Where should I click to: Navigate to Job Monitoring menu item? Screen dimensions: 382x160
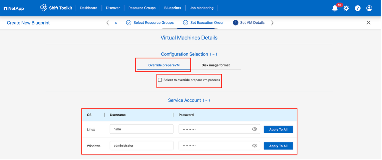[x=201, y=8]
